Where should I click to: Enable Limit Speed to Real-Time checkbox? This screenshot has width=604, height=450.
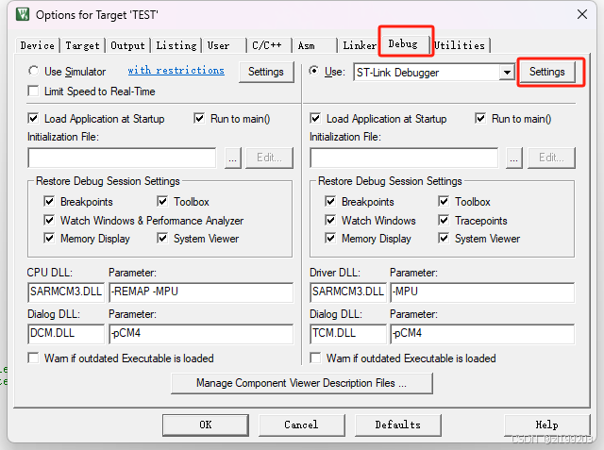point(34,92)
